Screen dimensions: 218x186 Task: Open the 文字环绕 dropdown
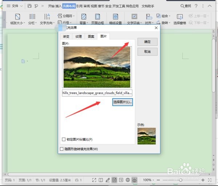[134, 19]
